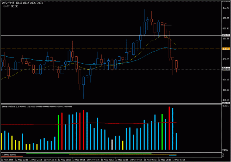The height and width of the screenshot is (162, 231).
Task: Click the tallest red volume bar
Action: coord(169,128)
